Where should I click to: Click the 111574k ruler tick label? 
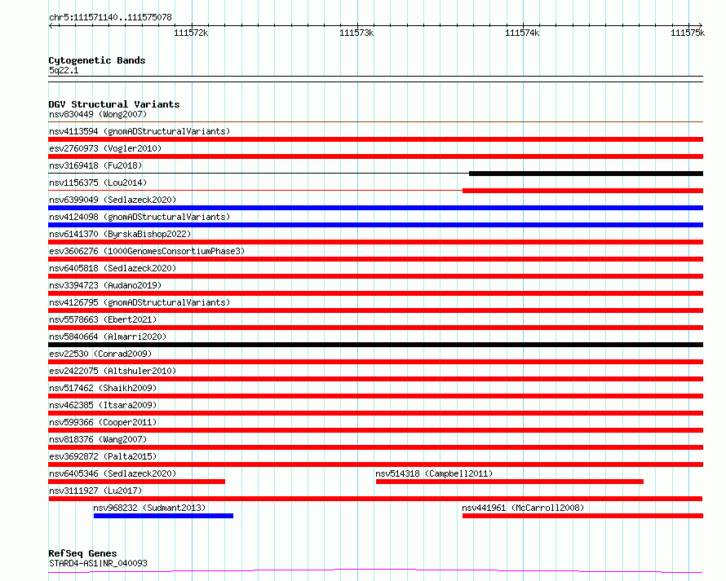(522, 33)
